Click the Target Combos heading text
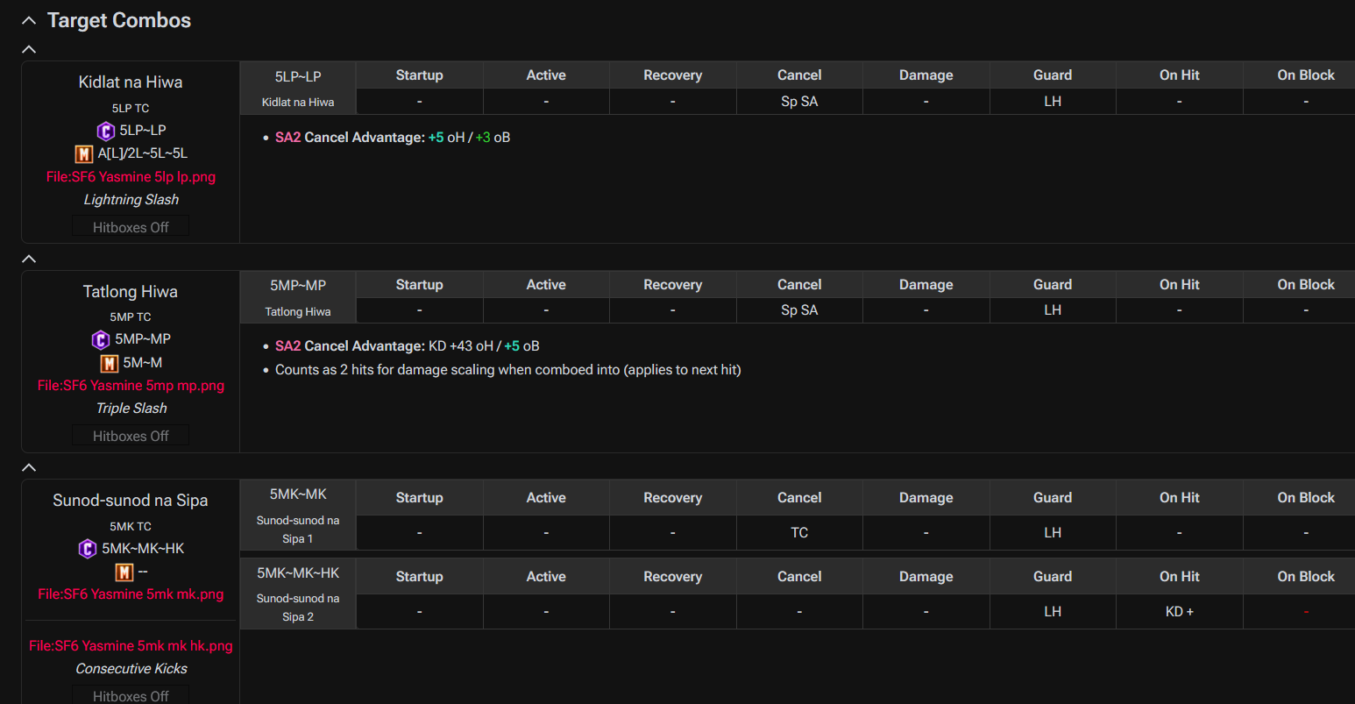 pyautogui.click(x=119, y=20)
